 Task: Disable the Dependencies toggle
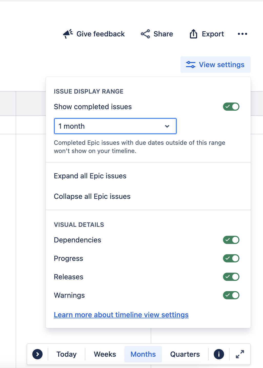click(x=231, y=240)
